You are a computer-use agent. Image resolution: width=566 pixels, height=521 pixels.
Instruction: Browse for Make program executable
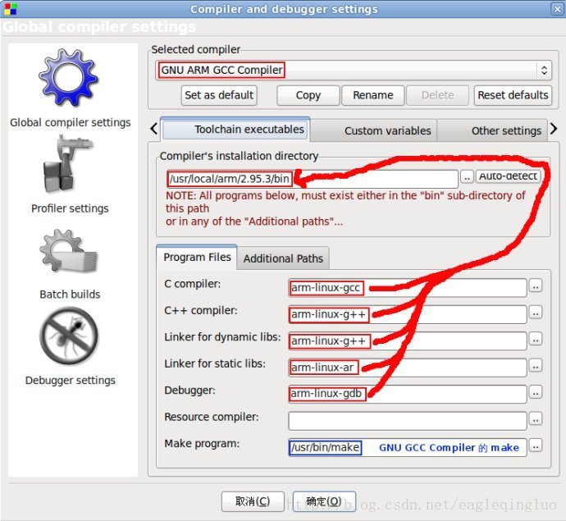click(x=536, y=446)
